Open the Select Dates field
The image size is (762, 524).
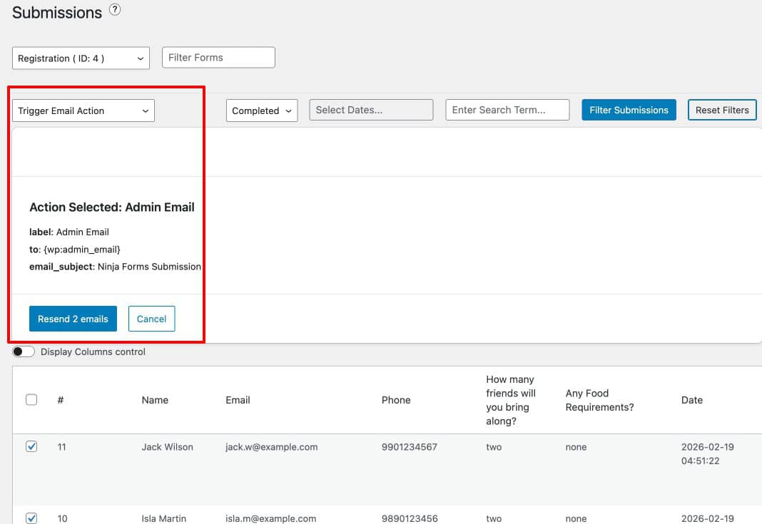click(371, 110)
